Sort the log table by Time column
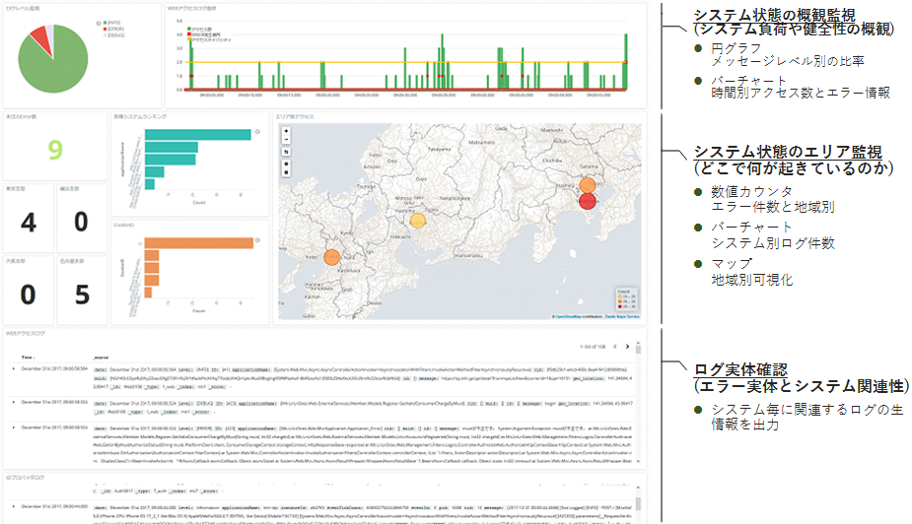This screenshot has width=912, height=524. 27,359
